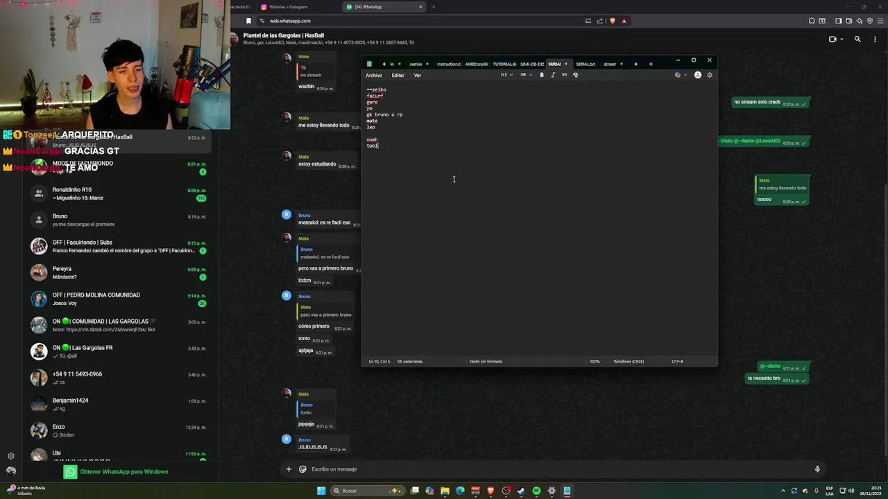
Task: Click 'Texto sin formato' in Notepad status bar
Action: point(486,361)
